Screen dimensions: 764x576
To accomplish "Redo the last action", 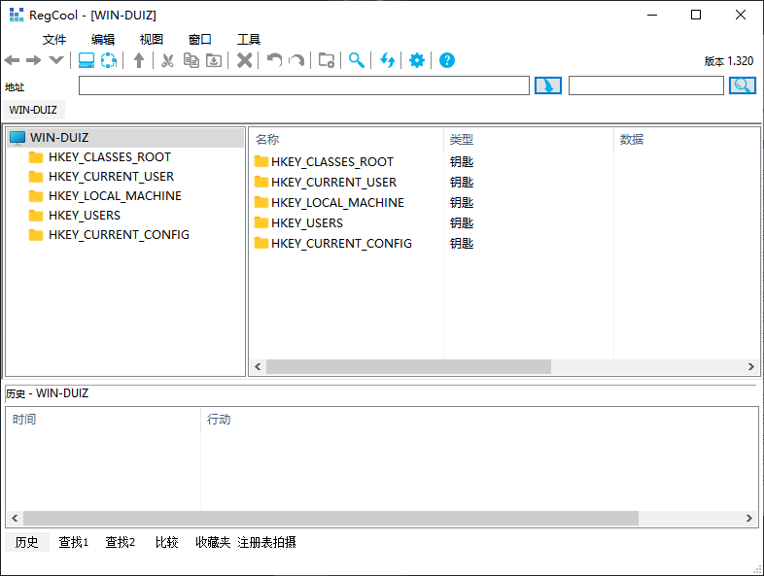I will (296, 60).
